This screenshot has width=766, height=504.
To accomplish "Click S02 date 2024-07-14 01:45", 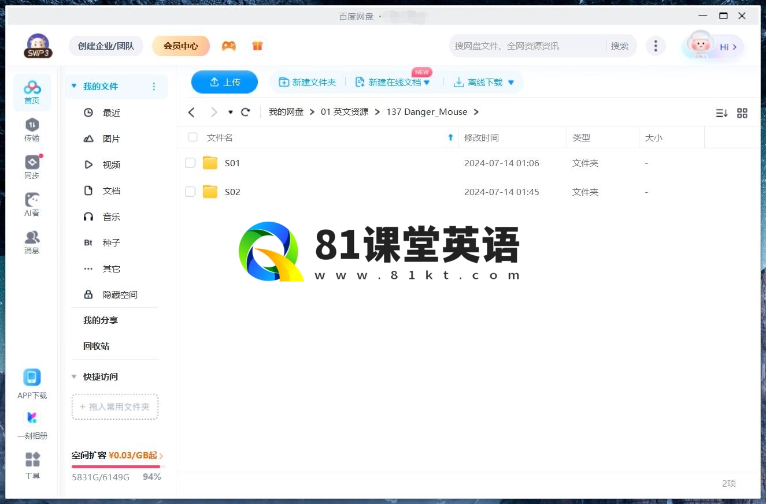I will (502, 192).
